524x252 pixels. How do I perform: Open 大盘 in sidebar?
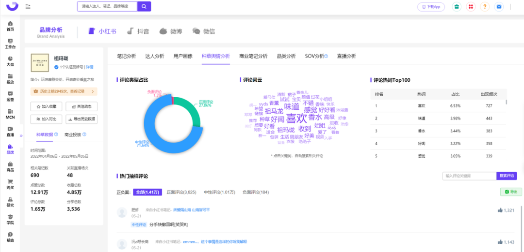coord(10,61)
